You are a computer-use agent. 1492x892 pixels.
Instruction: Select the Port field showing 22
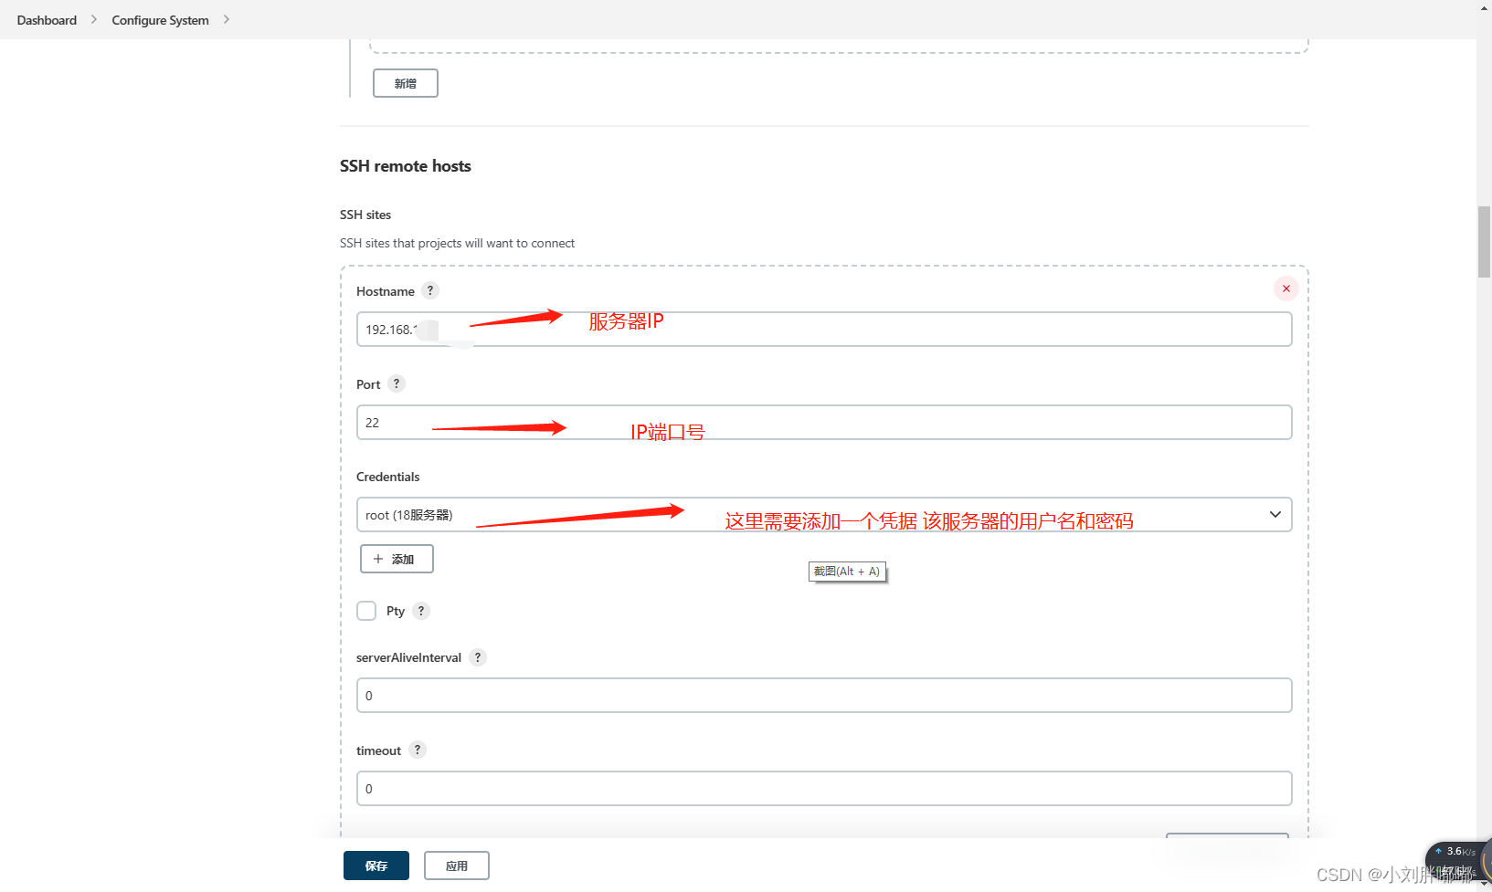(x=822, y=422)
